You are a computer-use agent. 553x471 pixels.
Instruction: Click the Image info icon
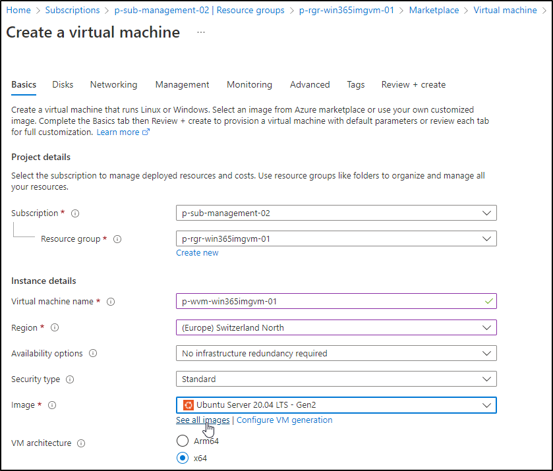click(52, 405)
